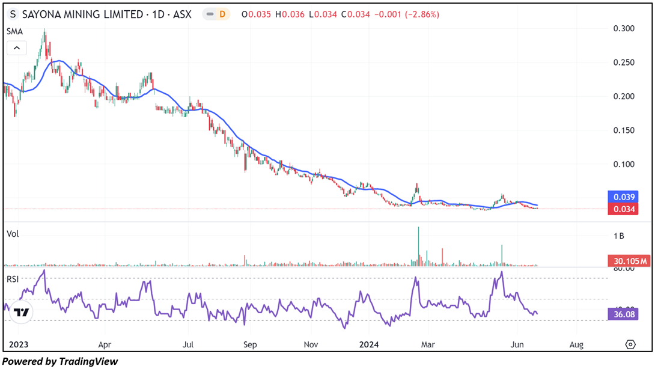The width and height of the screenshot is (655, 369).
Task: Click the high value H0.036
Action: pyautogui.click(x=290, y=14)
